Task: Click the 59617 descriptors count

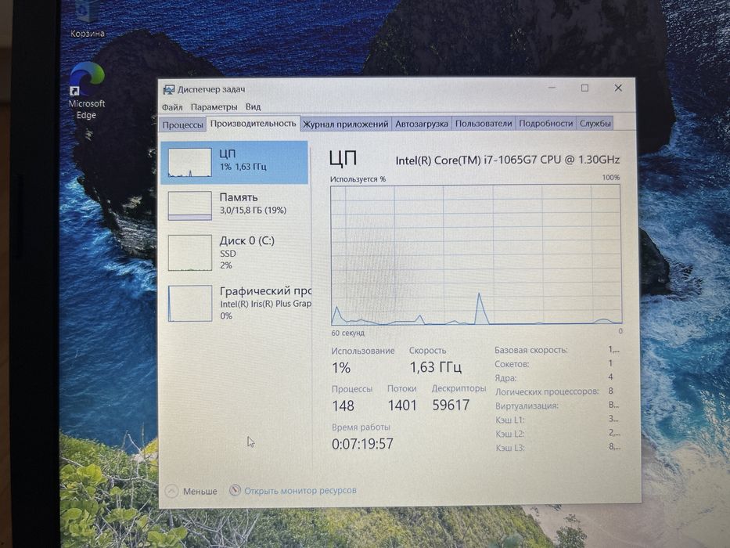Action: tap(451, 405)
